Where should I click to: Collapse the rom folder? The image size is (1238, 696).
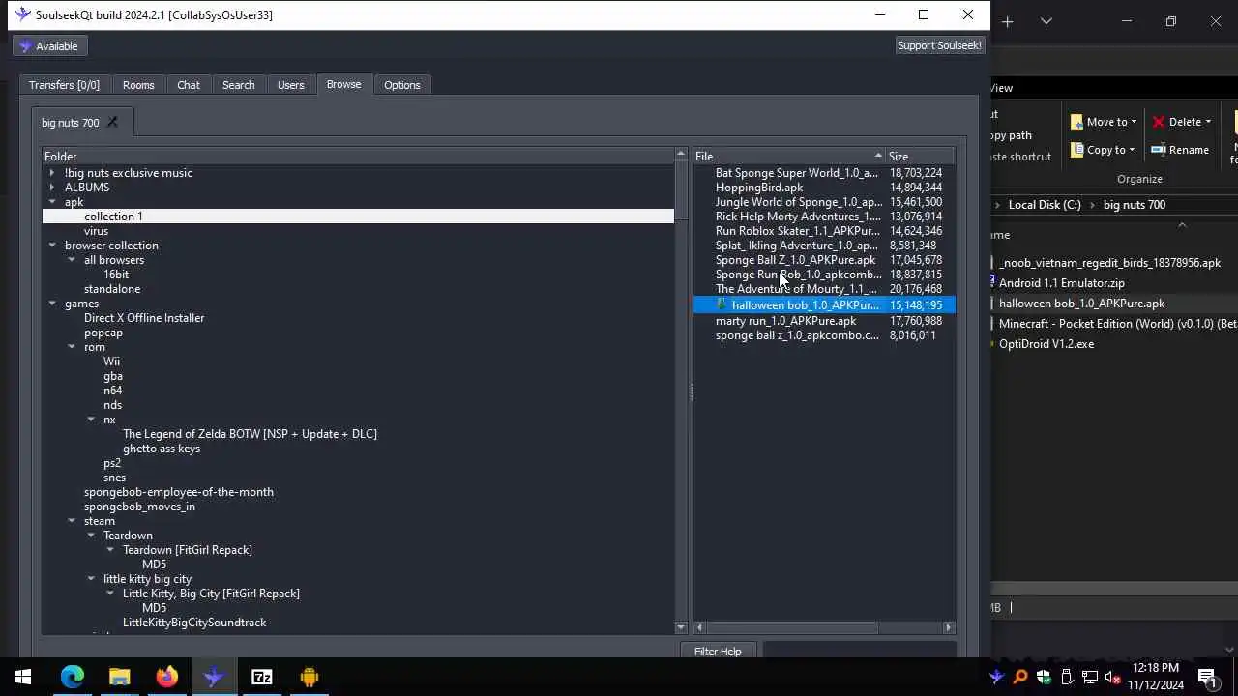coord(72,347)
